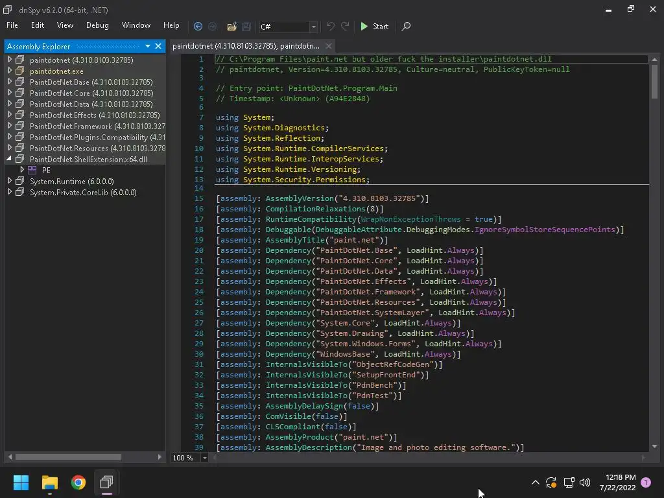The height and width of the screenshot is (498, 664).
Task: Click the PaintDotNet.Data assembly icon
Action: (20, 104)
